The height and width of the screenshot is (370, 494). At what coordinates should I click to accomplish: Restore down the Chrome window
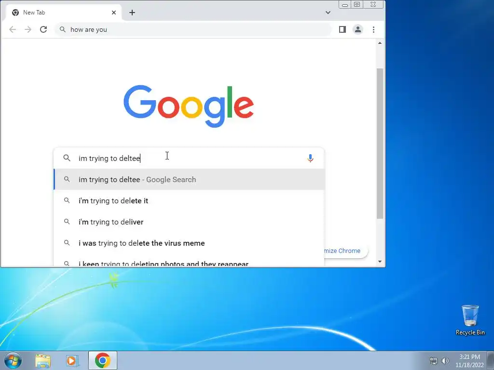click(357, 4)
